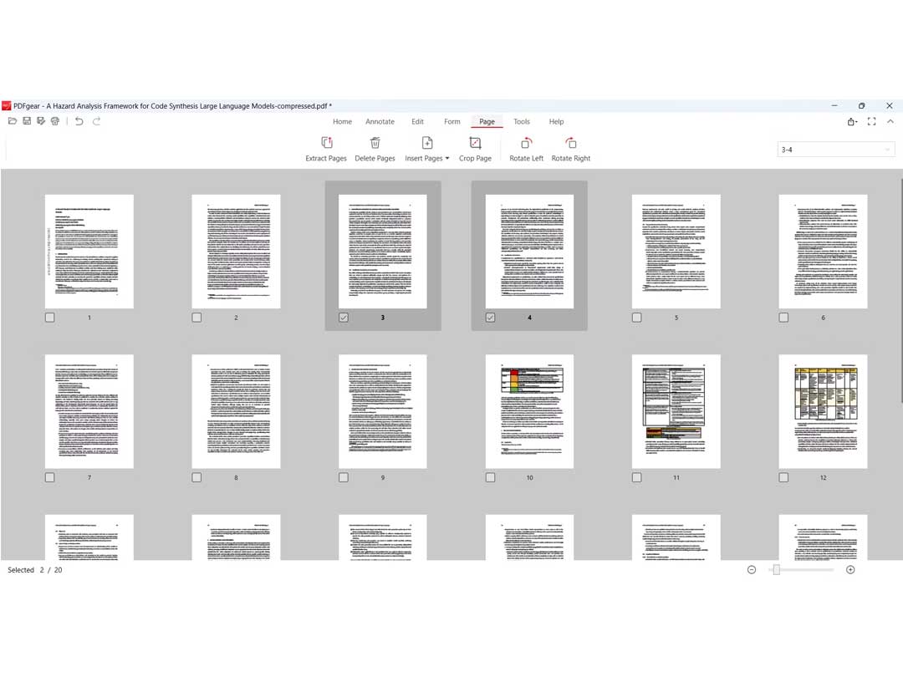Select the page 11 thumbnail
The height and width of the screenshot is (677, 903).
click(676, 411)
